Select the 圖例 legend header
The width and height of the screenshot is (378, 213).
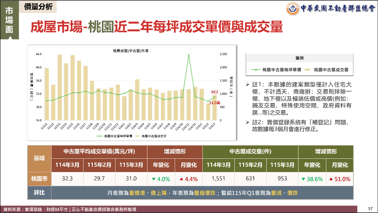click(299, 58)
